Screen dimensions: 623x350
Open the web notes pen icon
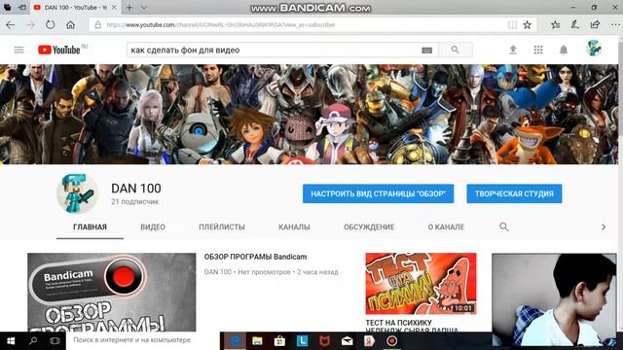tap(575, 24)
